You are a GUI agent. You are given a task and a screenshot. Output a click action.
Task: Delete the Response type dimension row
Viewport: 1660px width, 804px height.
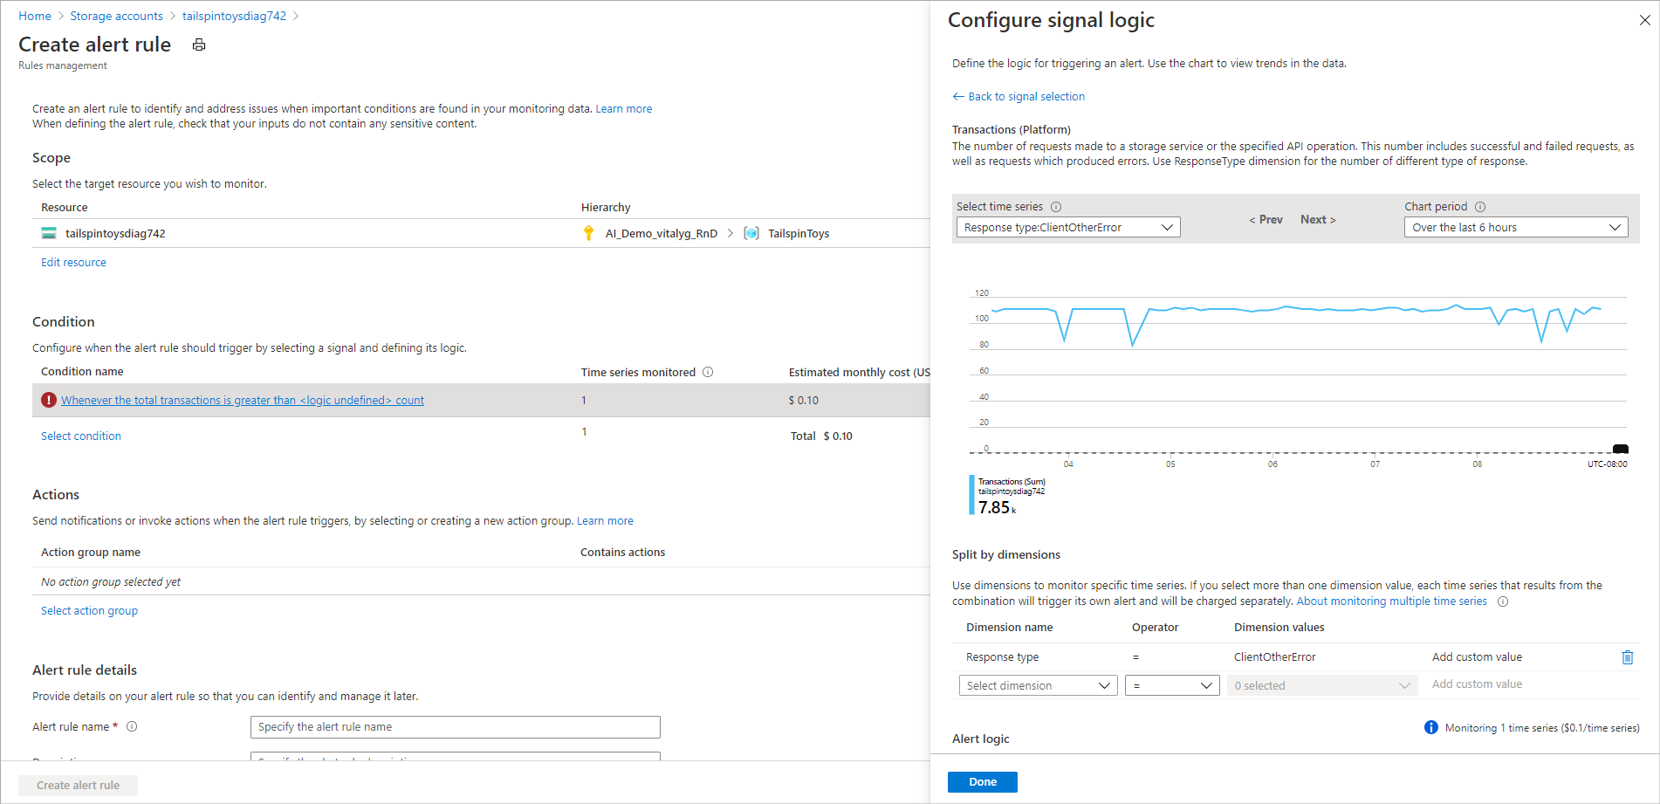coord(1627,657)
